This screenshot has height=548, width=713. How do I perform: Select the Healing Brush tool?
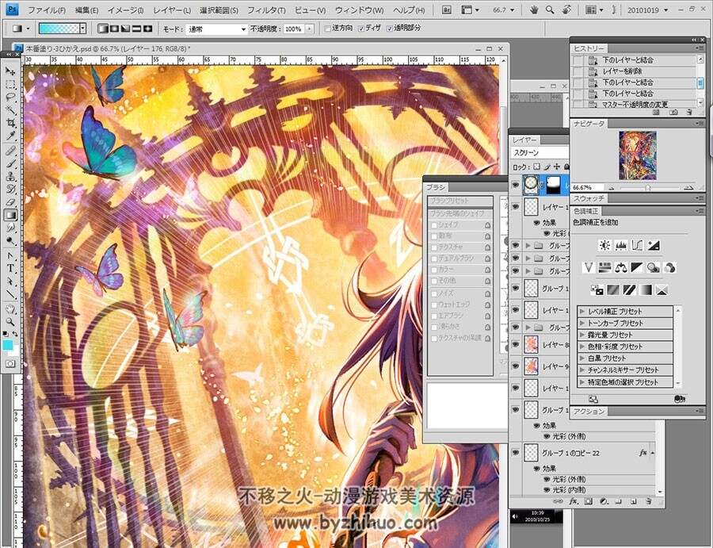coord(10,151)
